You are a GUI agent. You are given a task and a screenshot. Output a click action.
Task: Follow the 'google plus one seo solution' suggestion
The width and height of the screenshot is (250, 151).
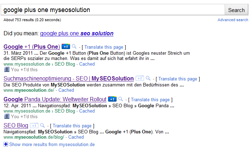[x=76, y=34]
